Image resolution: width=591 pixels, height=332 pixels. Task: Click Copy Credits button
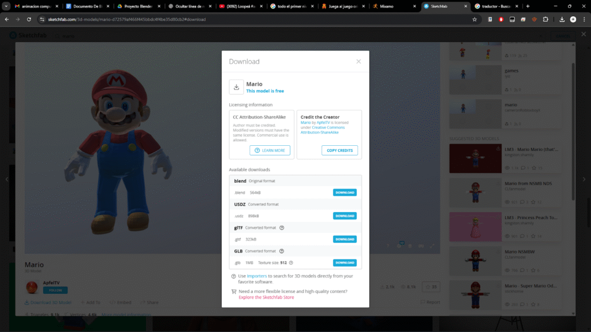tap(339, 150)
